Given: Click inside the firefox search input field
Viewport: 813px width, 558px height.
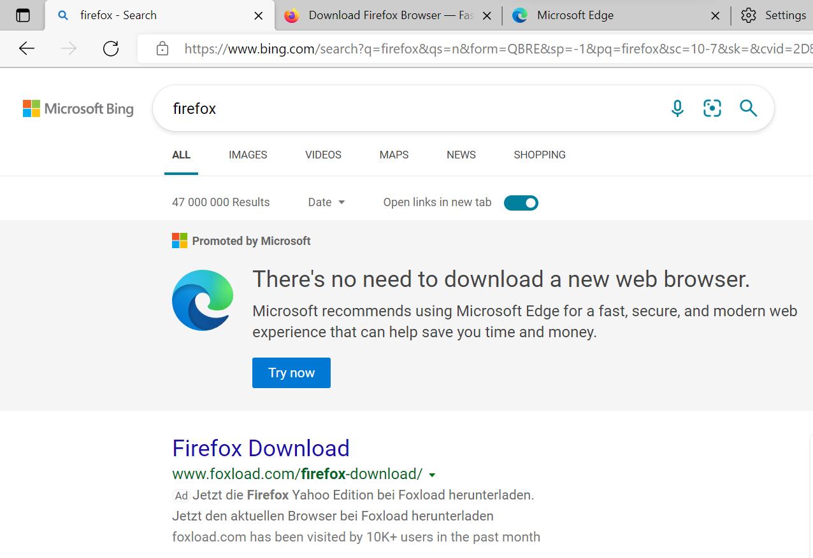Looking at the screenshot, I should pos(319,108).
